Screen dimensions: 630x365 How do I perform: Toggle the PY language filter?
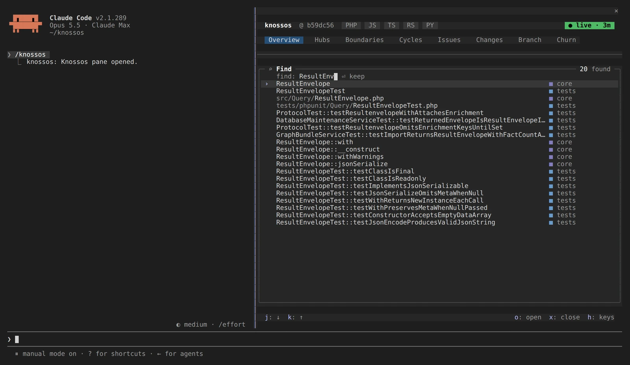pyautogui.click(x=430, y=25)
